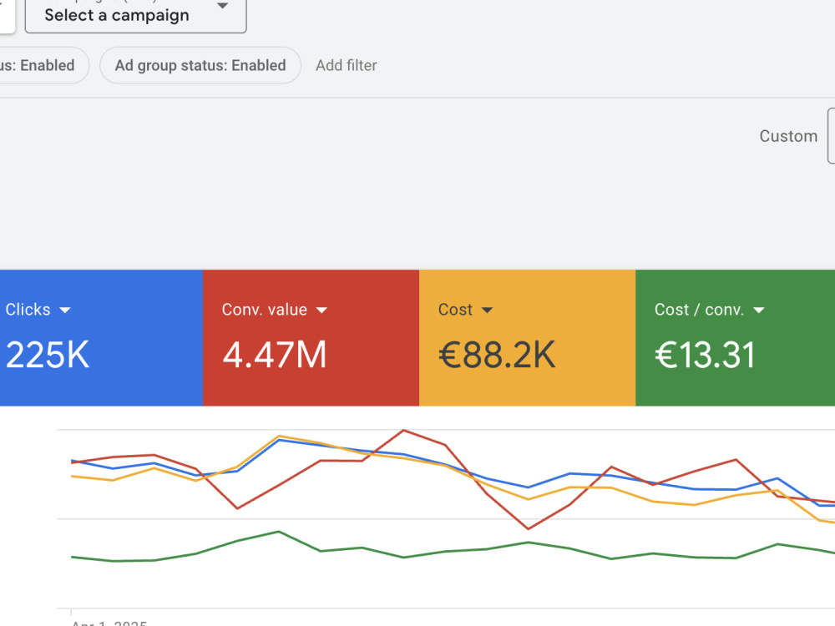The width and height of the screenshot is (835, 626).
Task: Click the Custom date range label
Action: coord(788,136)
